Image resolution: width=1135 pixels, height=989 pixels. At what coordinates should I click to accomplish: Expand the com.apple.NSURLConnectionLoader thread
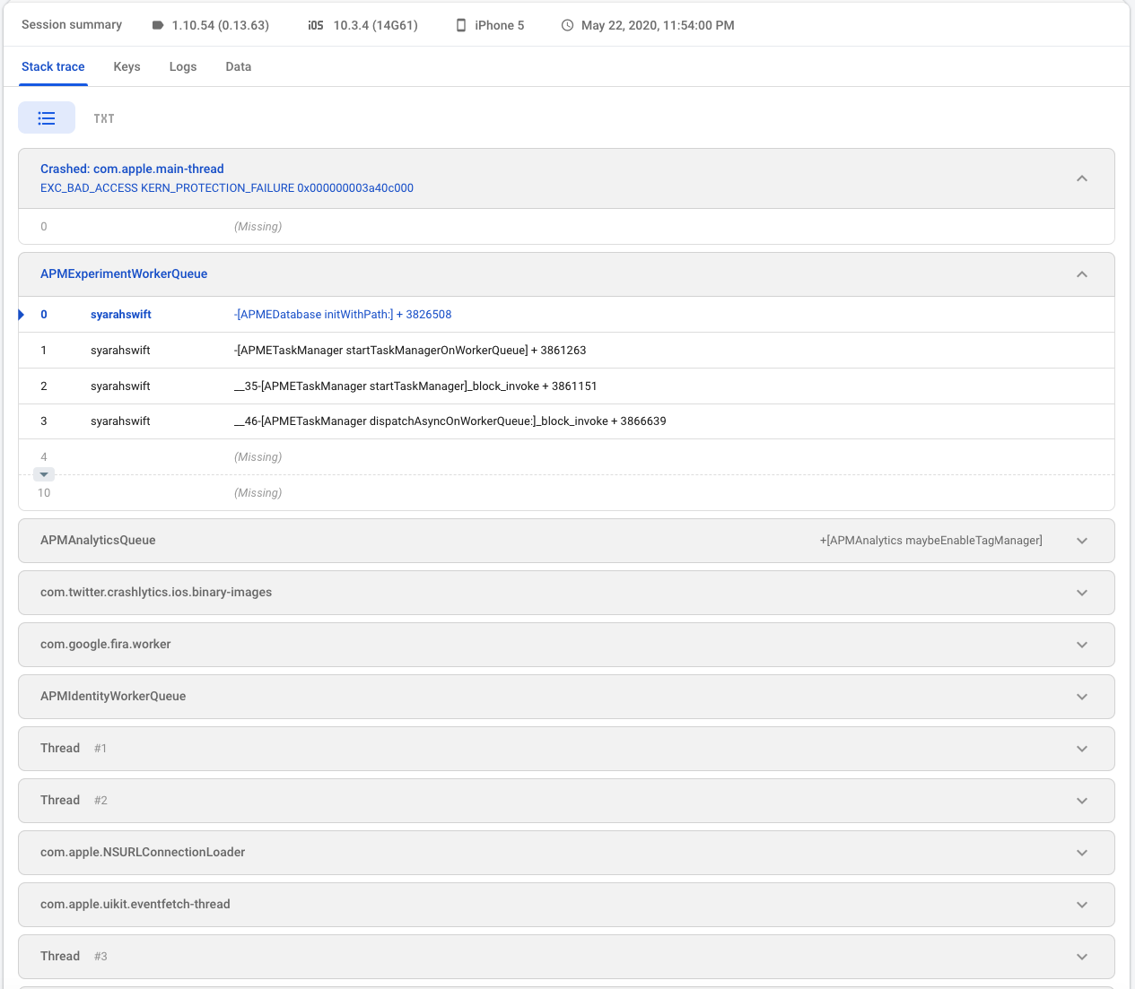pos(1082,852)
